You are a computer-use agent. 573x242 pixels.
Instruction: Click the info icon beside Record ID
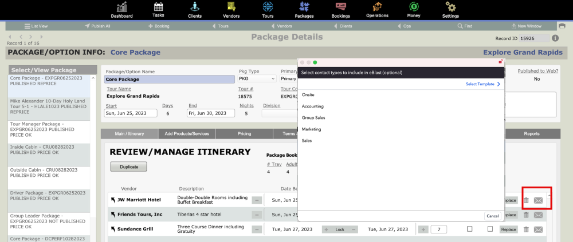point(555,38)
